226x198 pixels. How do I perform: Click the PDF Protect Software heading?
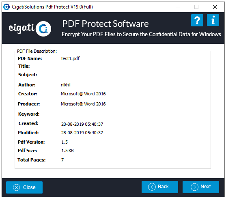point(105,24)
